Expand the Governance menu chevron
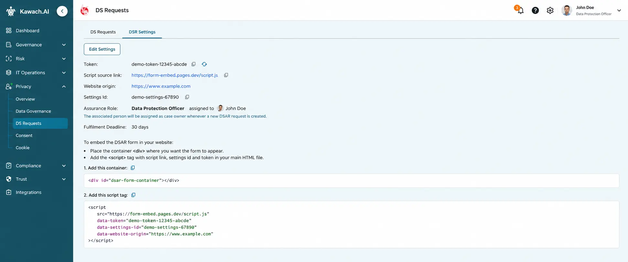This screenshot has width=628, height=262. tap(64, 45)
